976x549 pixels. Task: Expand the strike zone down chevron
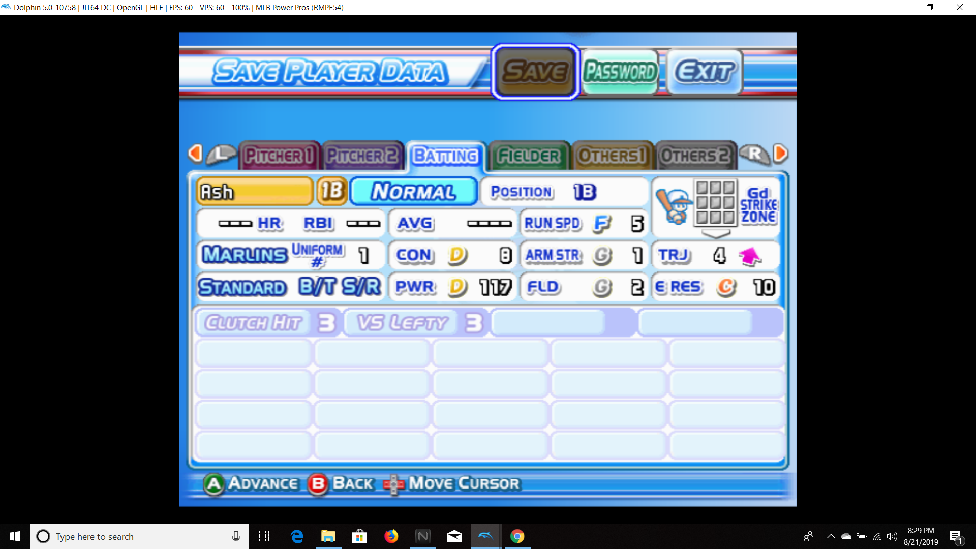tap(716, 234)
